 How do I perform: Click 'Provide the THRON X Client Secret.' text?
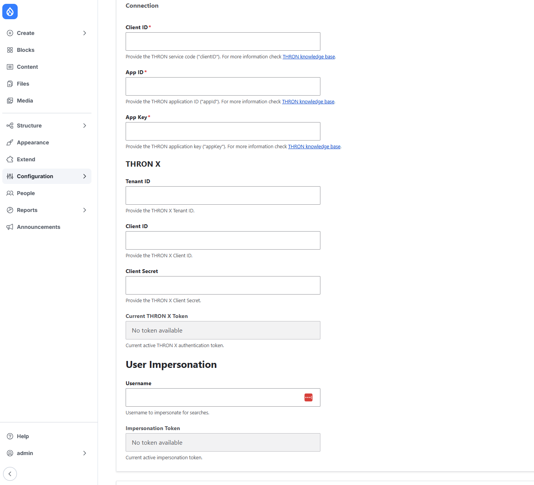click(163, 301)
